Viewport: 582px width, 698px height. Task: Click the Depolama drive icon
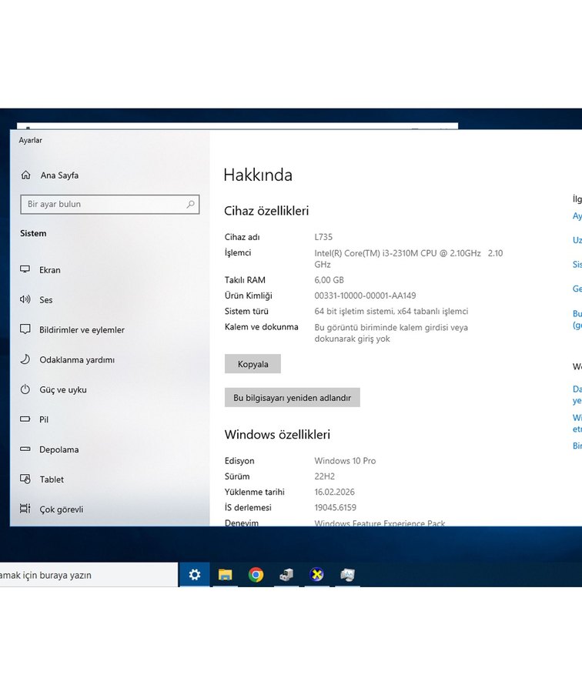coord(25,449)
